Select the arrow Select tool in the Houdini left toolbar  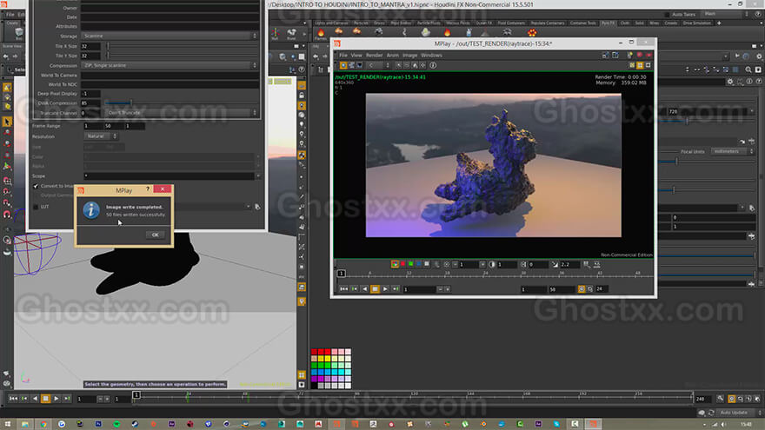coord(7,122)
